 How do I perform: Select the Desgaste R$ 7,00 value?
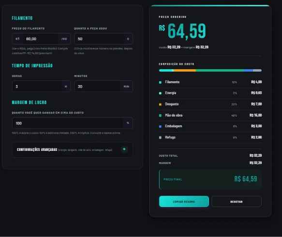pos(256,104)
